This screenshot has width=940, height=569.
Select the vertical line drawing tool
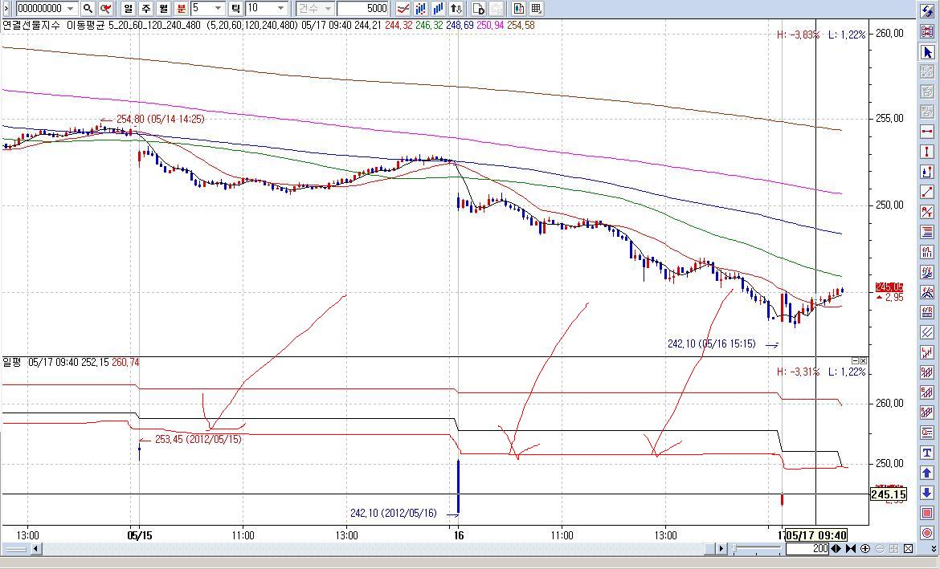927,152
